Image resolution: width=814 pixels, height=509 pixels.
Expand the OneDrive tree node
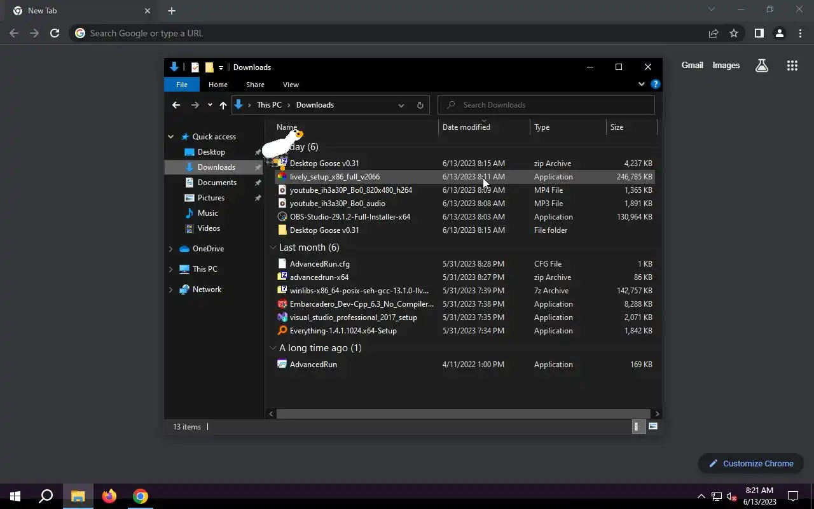[170, 249]
